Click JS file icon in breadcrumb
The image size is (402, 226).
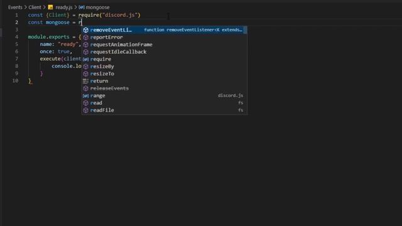(50, 7)
